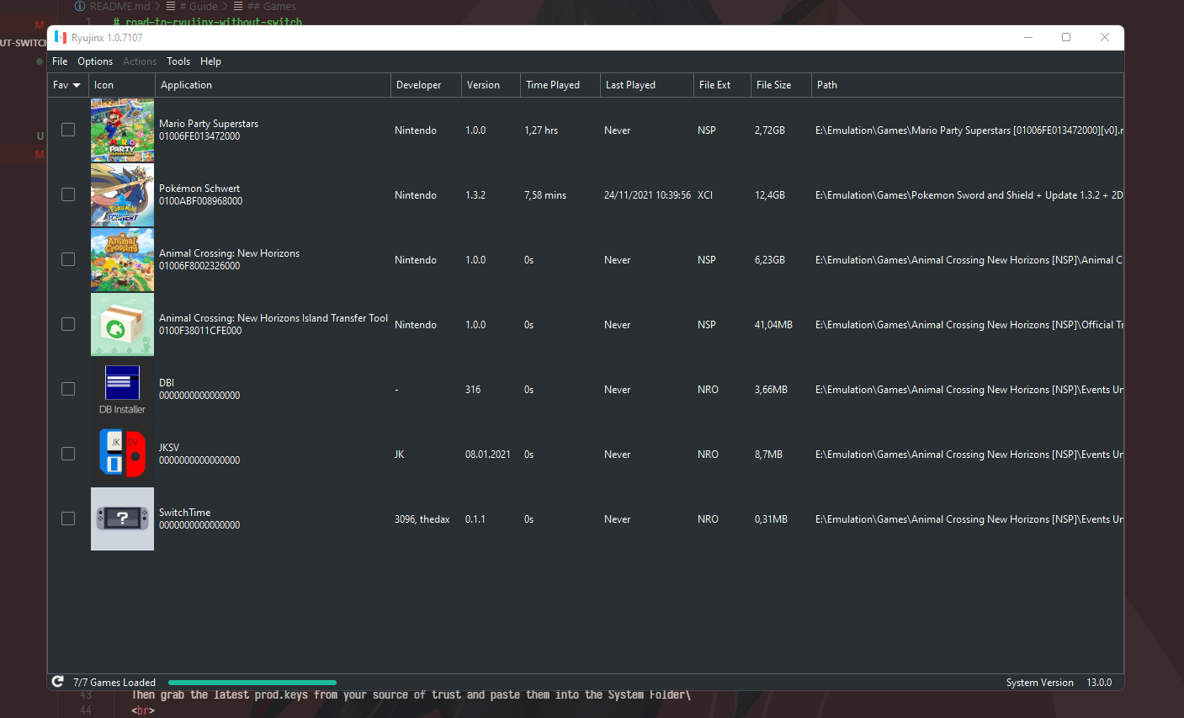Click the 7/7 Games Loaded status text
The image size is (1184, 718).
[x=114, y=683]
